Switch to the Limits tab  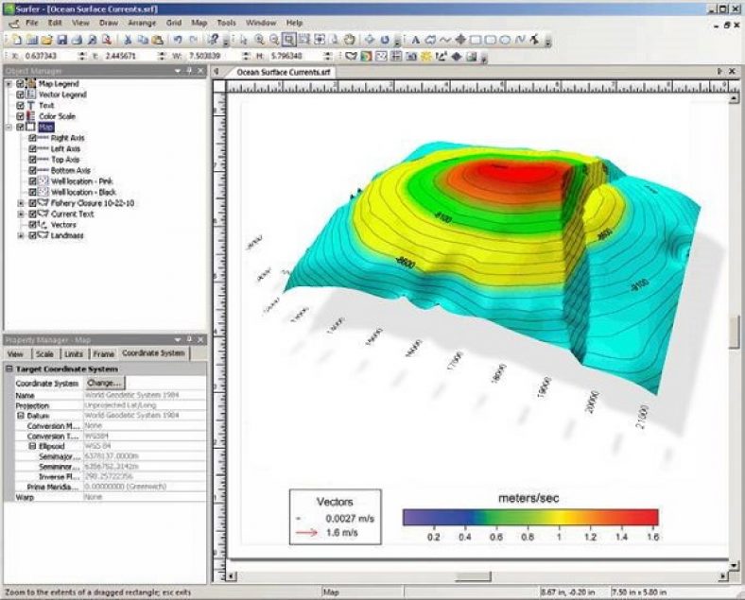pyautogui.click(x=74, y=352)
